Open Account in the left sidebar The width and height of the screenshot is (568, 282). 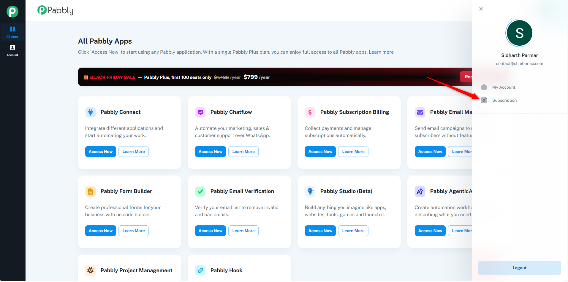(x=12, y=50)
